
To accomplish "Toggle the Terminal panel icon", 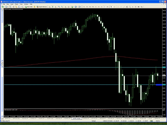I will tap(19, 7).
